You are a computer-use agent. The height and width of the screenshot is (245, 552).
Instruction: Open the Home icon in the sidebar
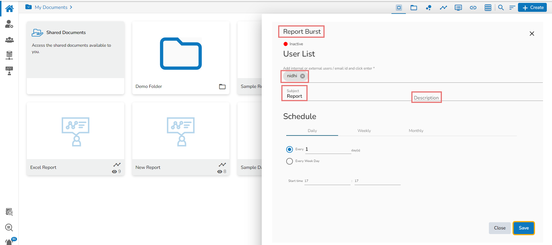click(9, 9)
